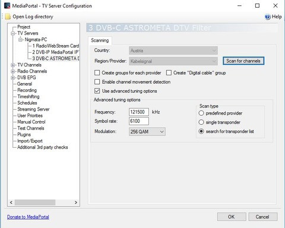Expand the Radio Channels tree node
Image resolution: width=285 pixels, height=228 pixels.
13,71
